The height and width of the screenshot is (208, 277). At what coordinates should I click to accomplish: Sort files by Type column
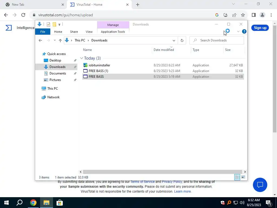196,50
